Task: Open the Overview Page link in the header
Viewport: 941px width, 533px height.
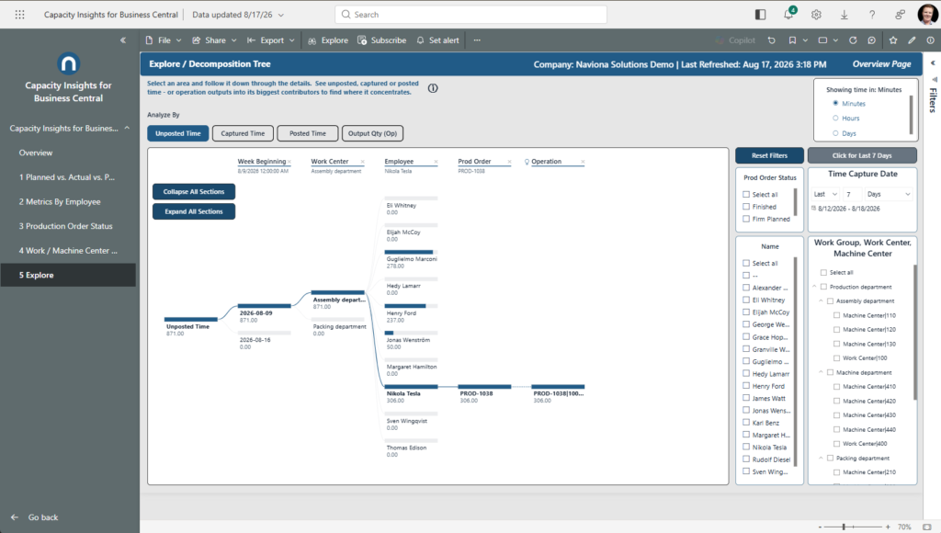Action: [x=881, y=64]
